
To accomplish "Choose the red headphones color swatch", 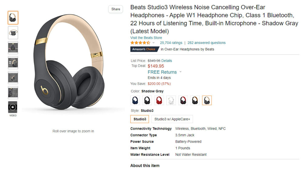I will (159, 100).
